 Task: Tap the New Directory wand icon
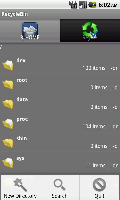coord(20,185)
